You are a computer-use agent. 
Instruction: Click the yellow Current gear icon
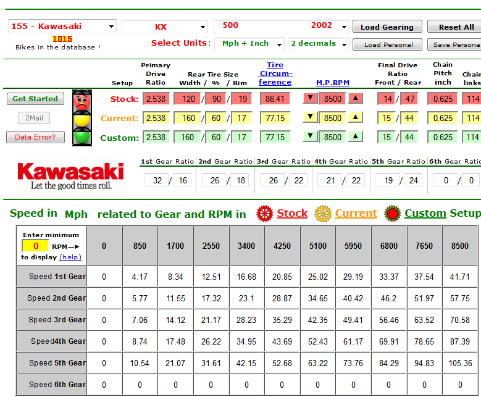click(323, 214)
